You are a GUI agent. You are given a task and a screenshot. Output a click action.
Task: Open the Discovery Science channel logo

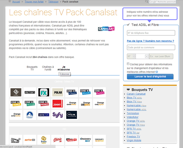coord(99,140)
